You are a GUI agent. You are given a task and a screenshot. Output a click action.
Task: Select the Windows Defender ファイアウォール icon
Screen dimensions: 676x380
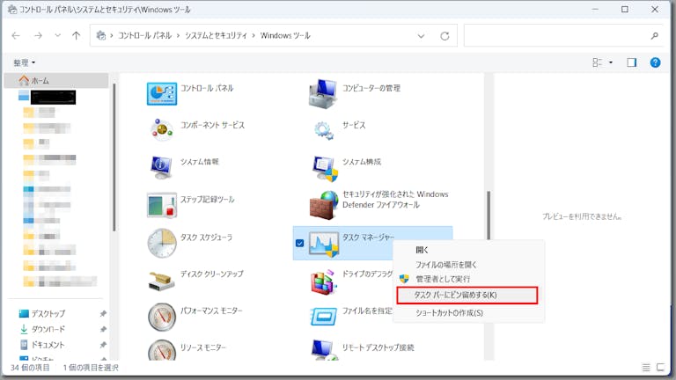324,205
